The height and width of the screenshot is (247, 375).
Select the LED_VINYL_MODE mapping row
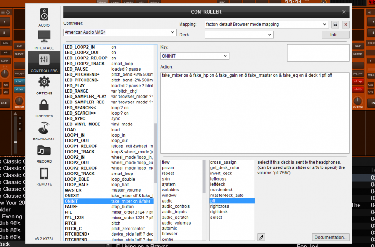(109, 124)
